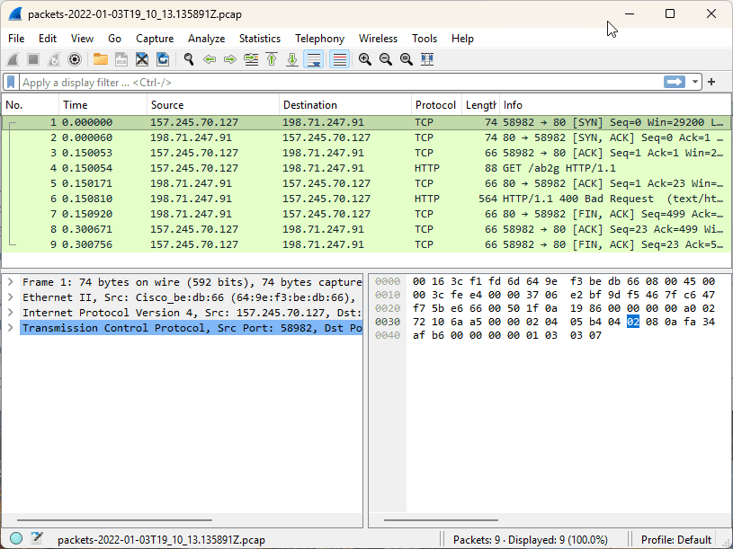Click the stop capture square icon
The width and height of the screenshot is (733, 549).
[x=33, y=59]
